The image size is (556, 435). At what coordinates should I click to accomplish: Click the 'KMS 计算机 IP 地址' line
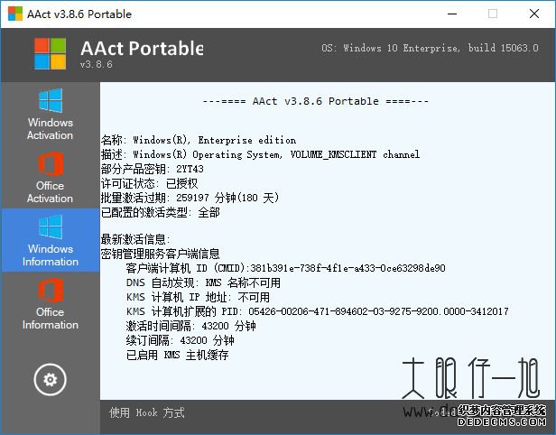tap(198, 297)
